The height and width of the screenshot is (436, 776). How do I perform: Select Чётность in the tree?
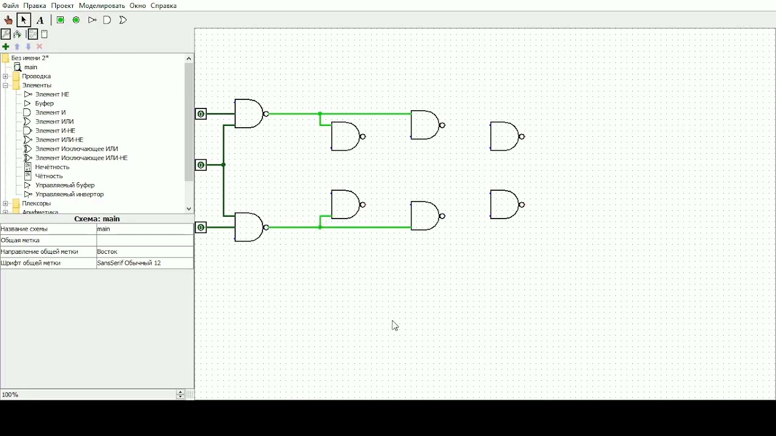[x=49, y=176]
